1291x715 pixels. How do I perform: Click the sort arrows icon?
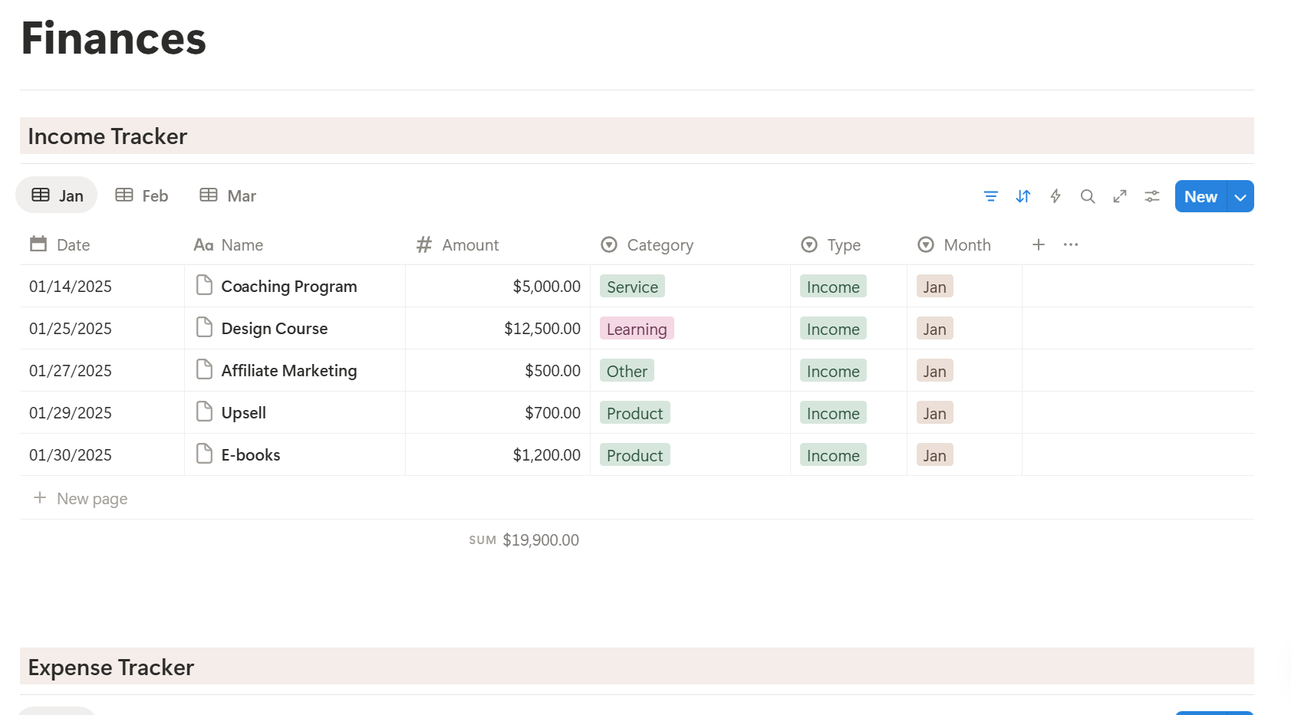point(1023,196)
